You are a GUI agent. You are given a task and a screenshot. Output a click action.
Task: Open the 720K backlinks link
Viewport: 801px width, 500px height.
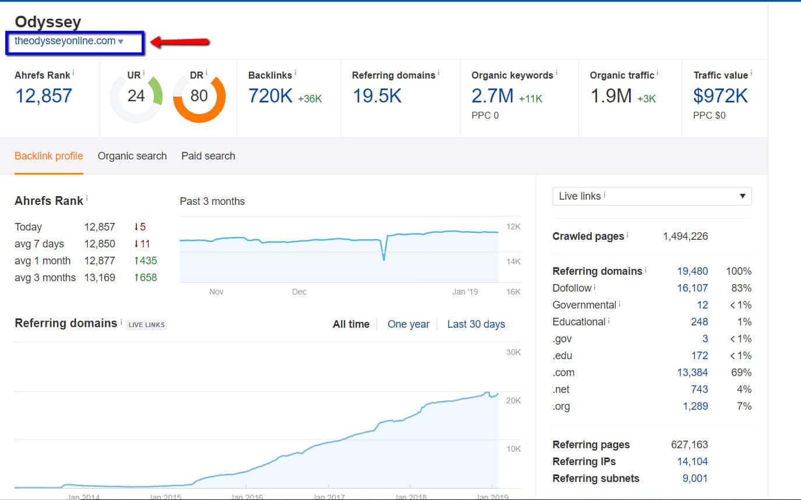[x=270, y=95]
